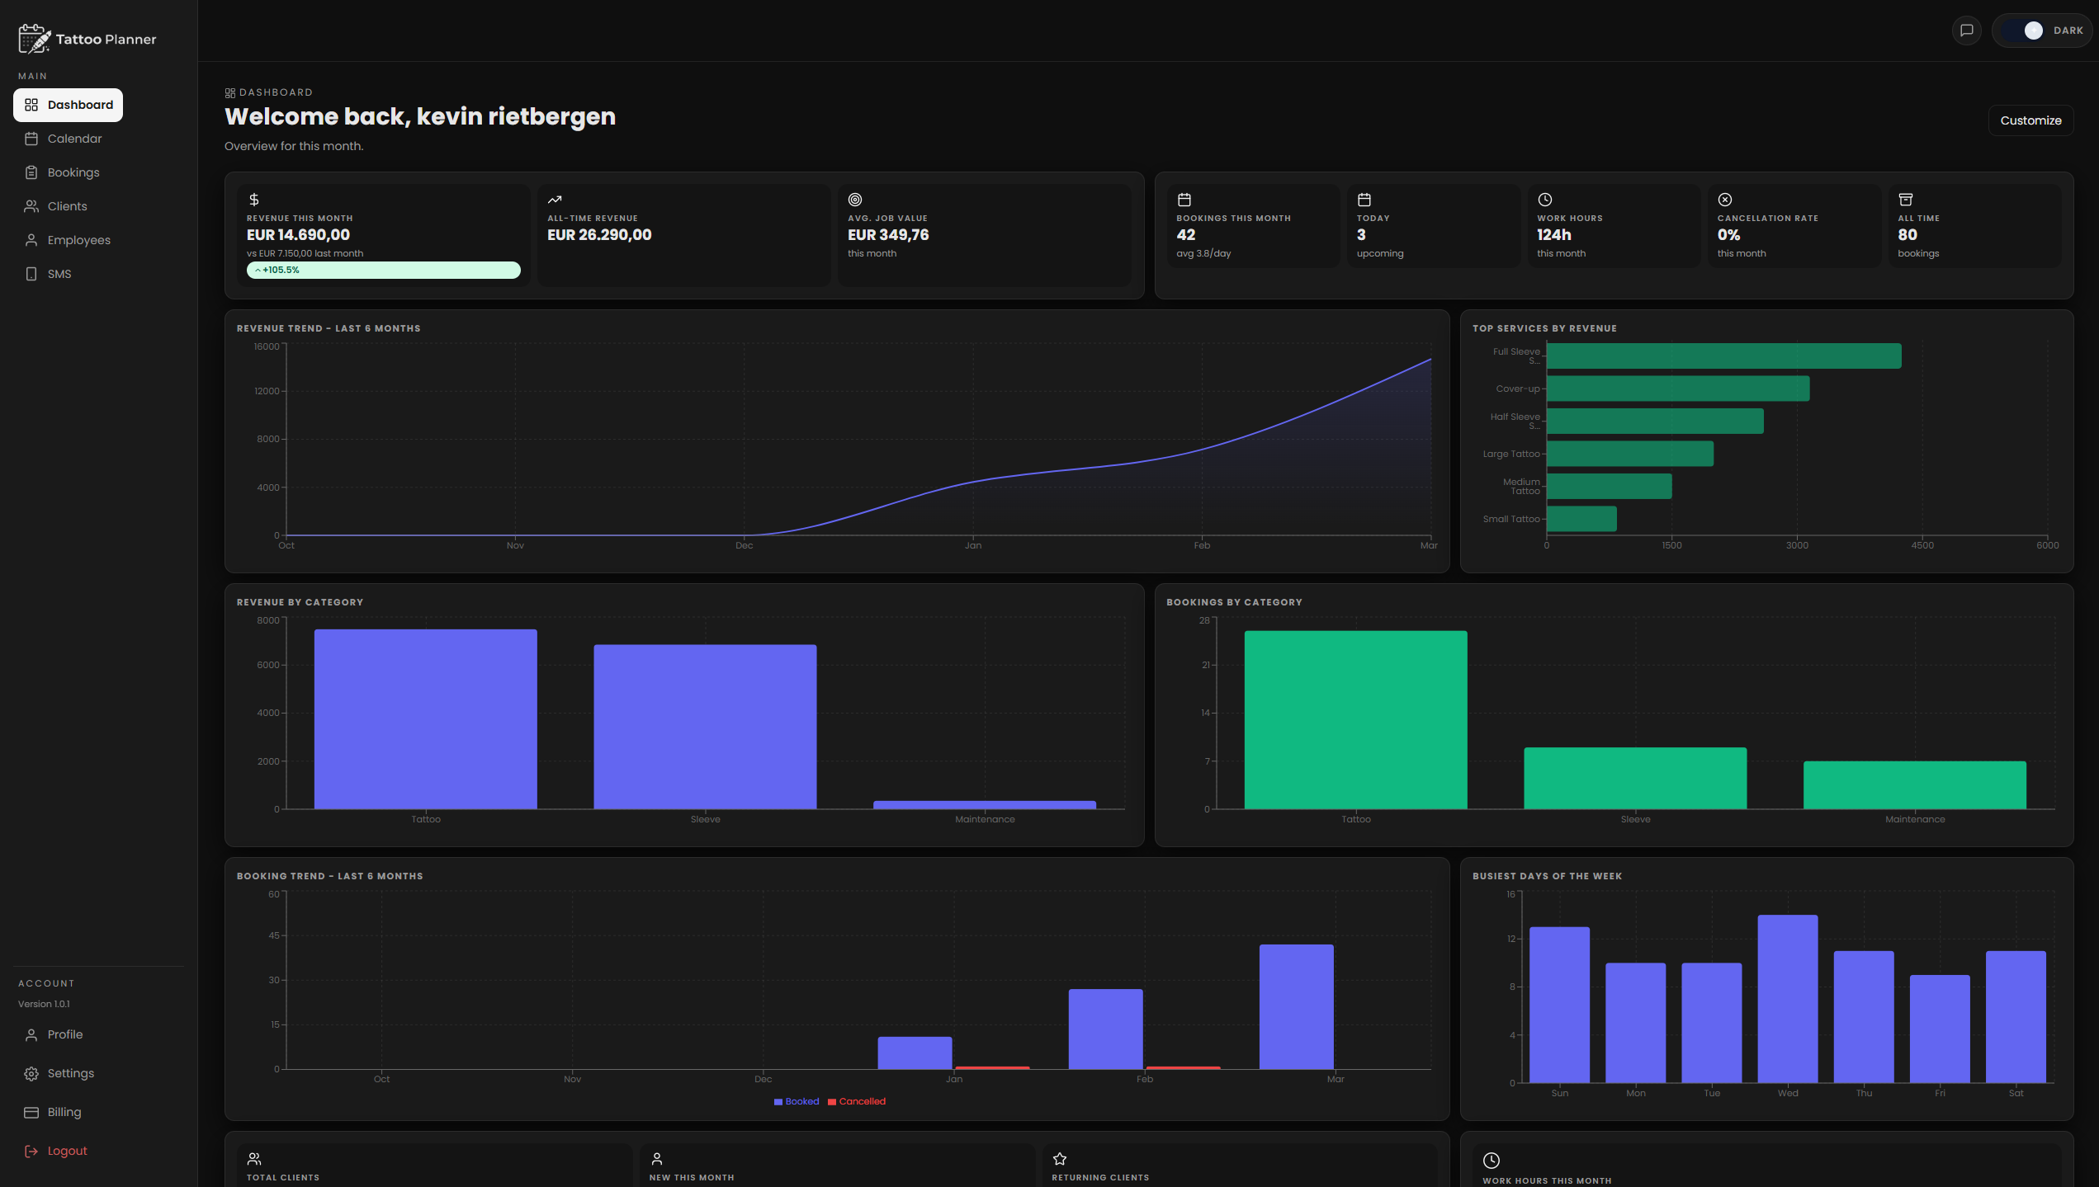
Task: Click the Logout link
Action: (67, 1150)
